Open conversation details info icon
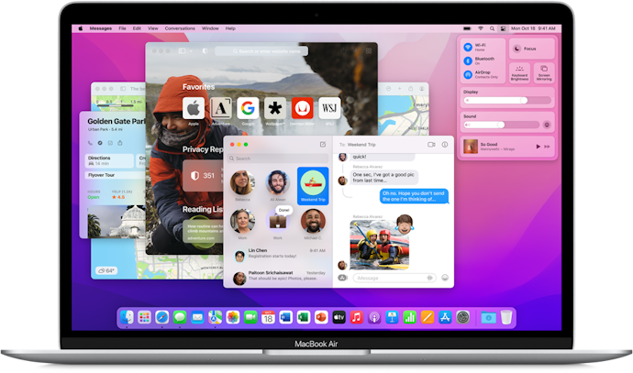This screenshot has width=633, height=373. (444, 145)
